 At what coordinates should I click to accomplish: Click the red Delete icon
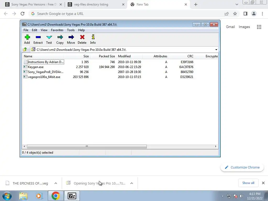[82, 37]
